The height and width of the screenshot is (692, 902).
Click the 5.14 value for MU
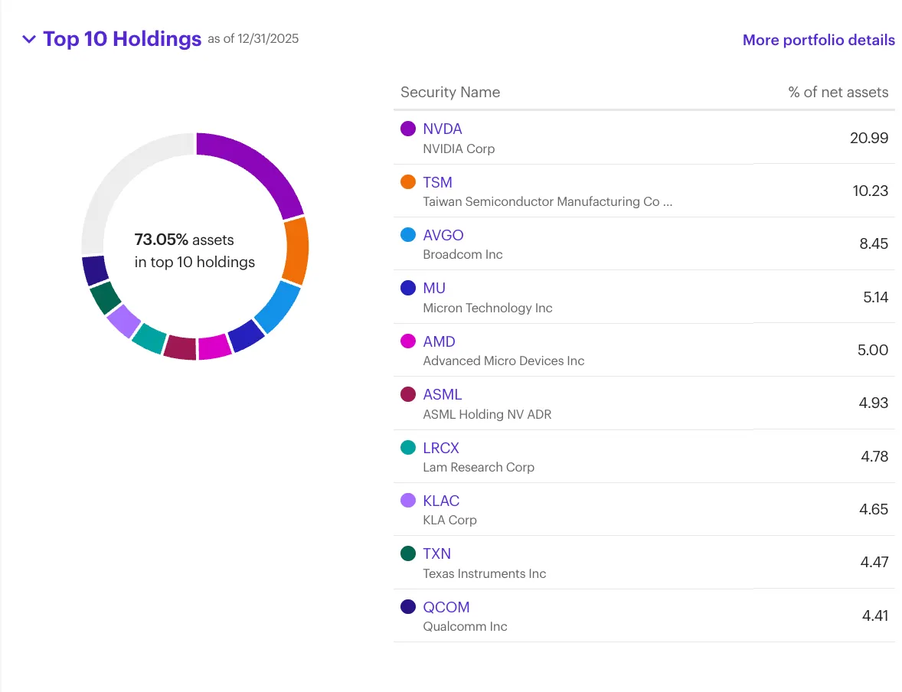click(x=875, y=298)
